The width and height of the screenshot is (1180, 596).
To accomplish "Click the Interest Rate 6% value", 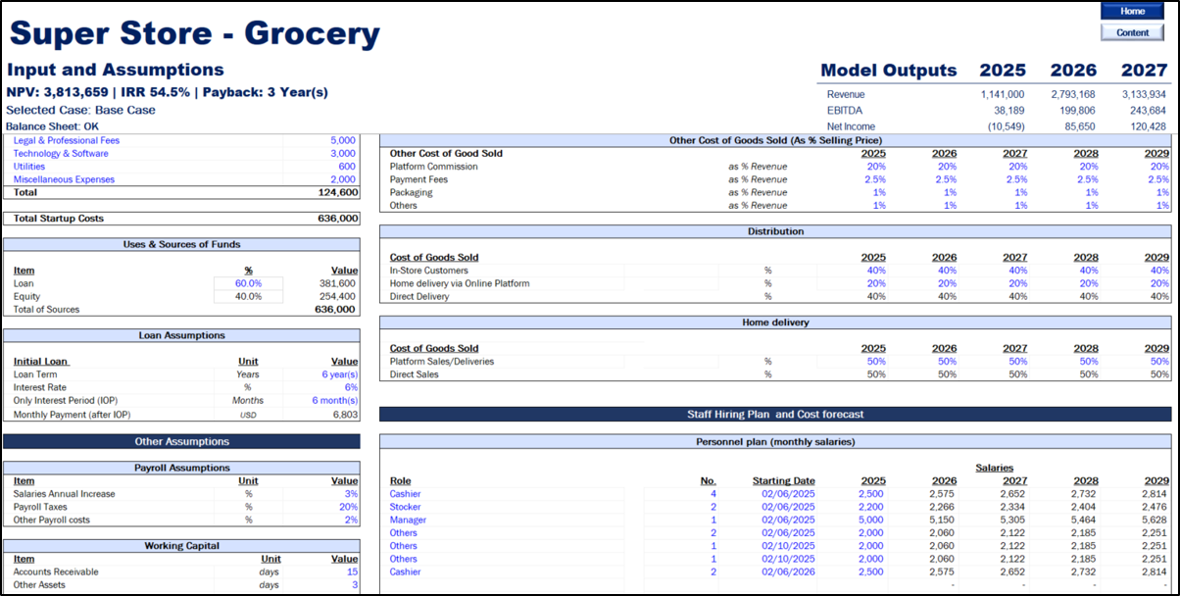I will point(350,387).
